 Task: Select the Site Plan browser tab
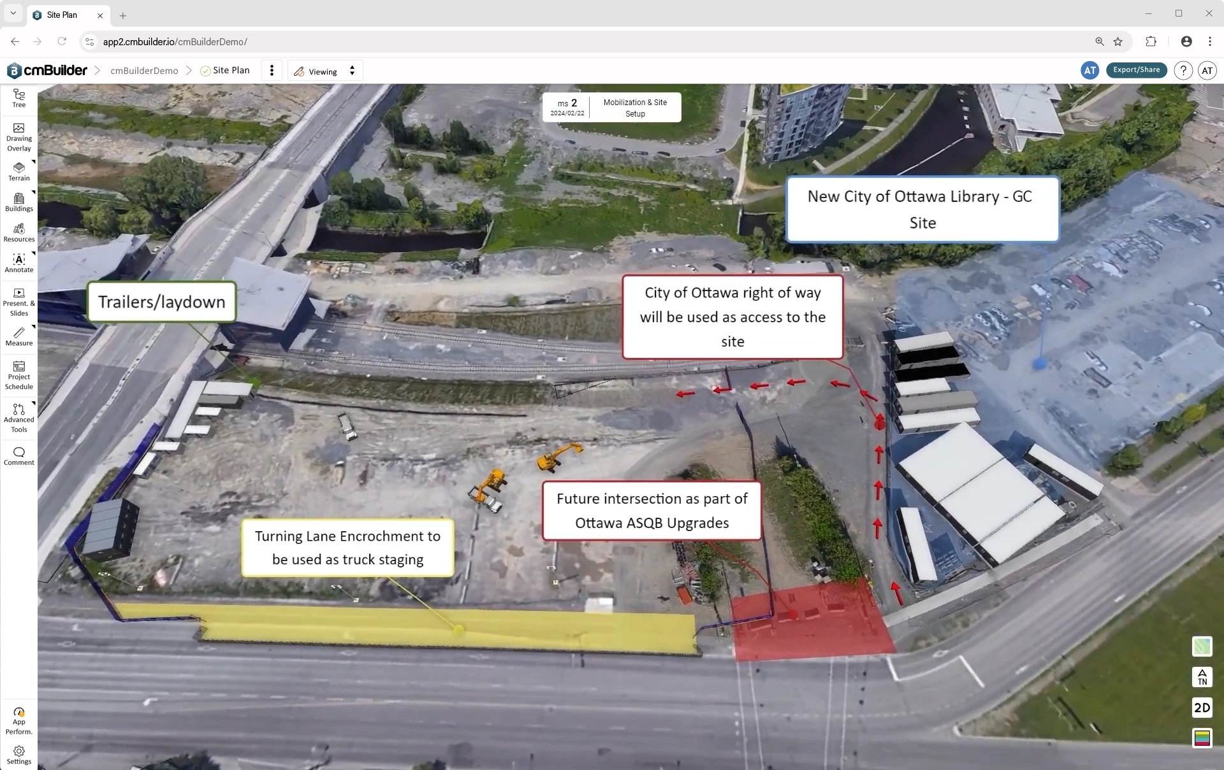click(x=62, y=15)
